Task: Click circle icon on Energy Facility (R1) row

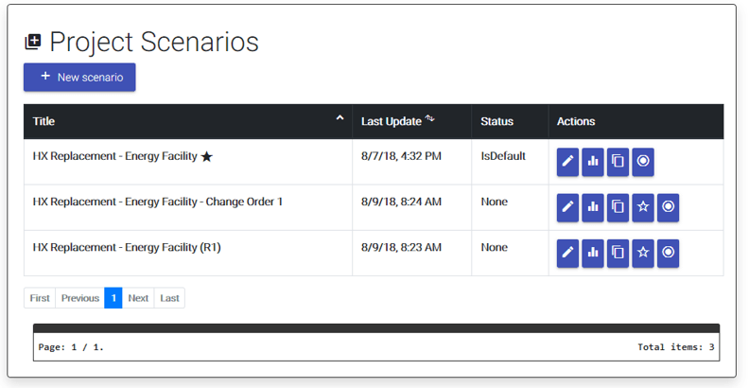Action: tap(668, 253)
